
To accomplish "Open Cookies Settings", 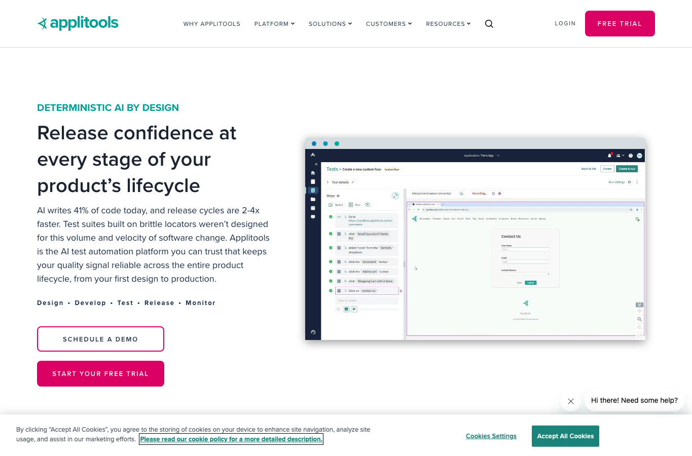I will 491,436.
